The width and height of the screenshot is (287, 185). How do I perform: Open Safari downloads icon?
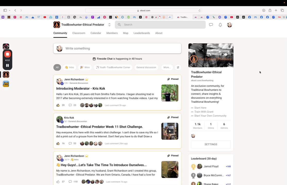pos(264,11)
